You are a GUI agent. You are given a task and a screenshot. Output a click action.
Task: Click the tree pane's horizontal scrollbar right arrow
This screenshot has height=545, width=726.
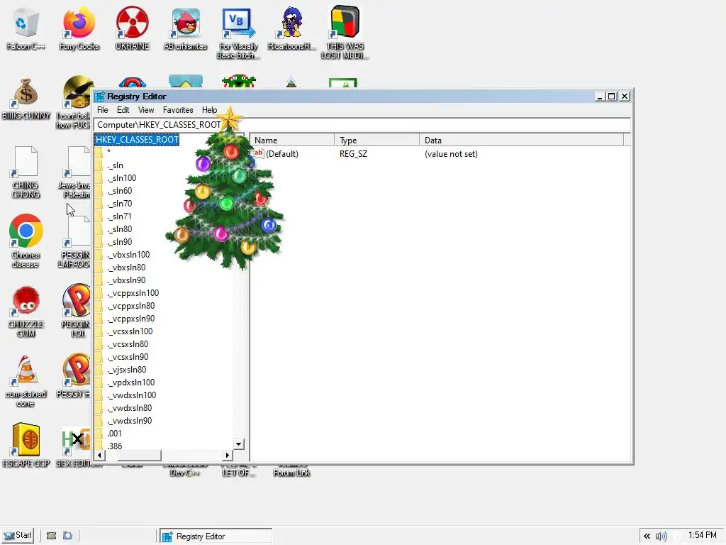tap(228, 455)
